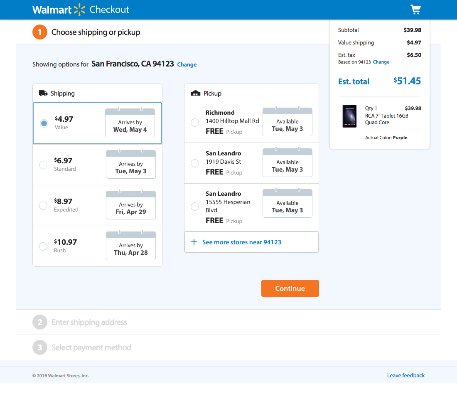
Task: Click the Walmart spark logo
Action: pyautogui.click(x=79, y=9)
